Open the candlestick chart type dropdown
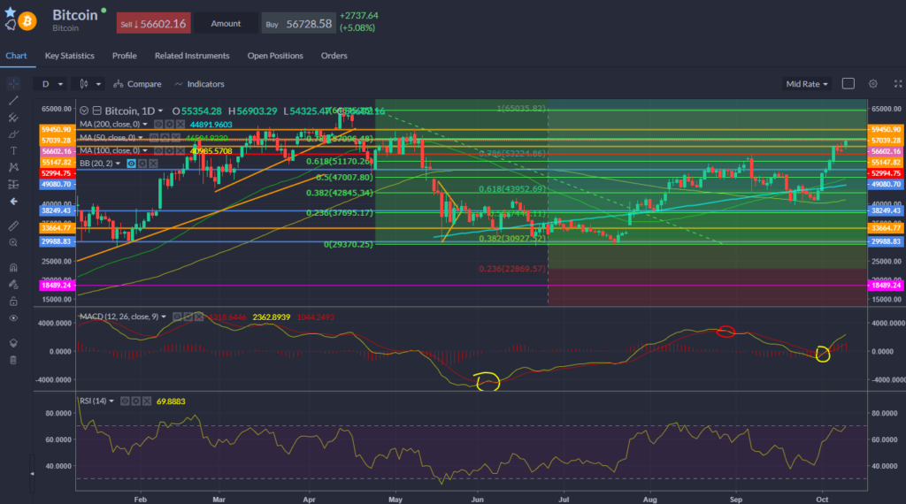This screenshot has width=906, height=504. click(x=89, y=84)
